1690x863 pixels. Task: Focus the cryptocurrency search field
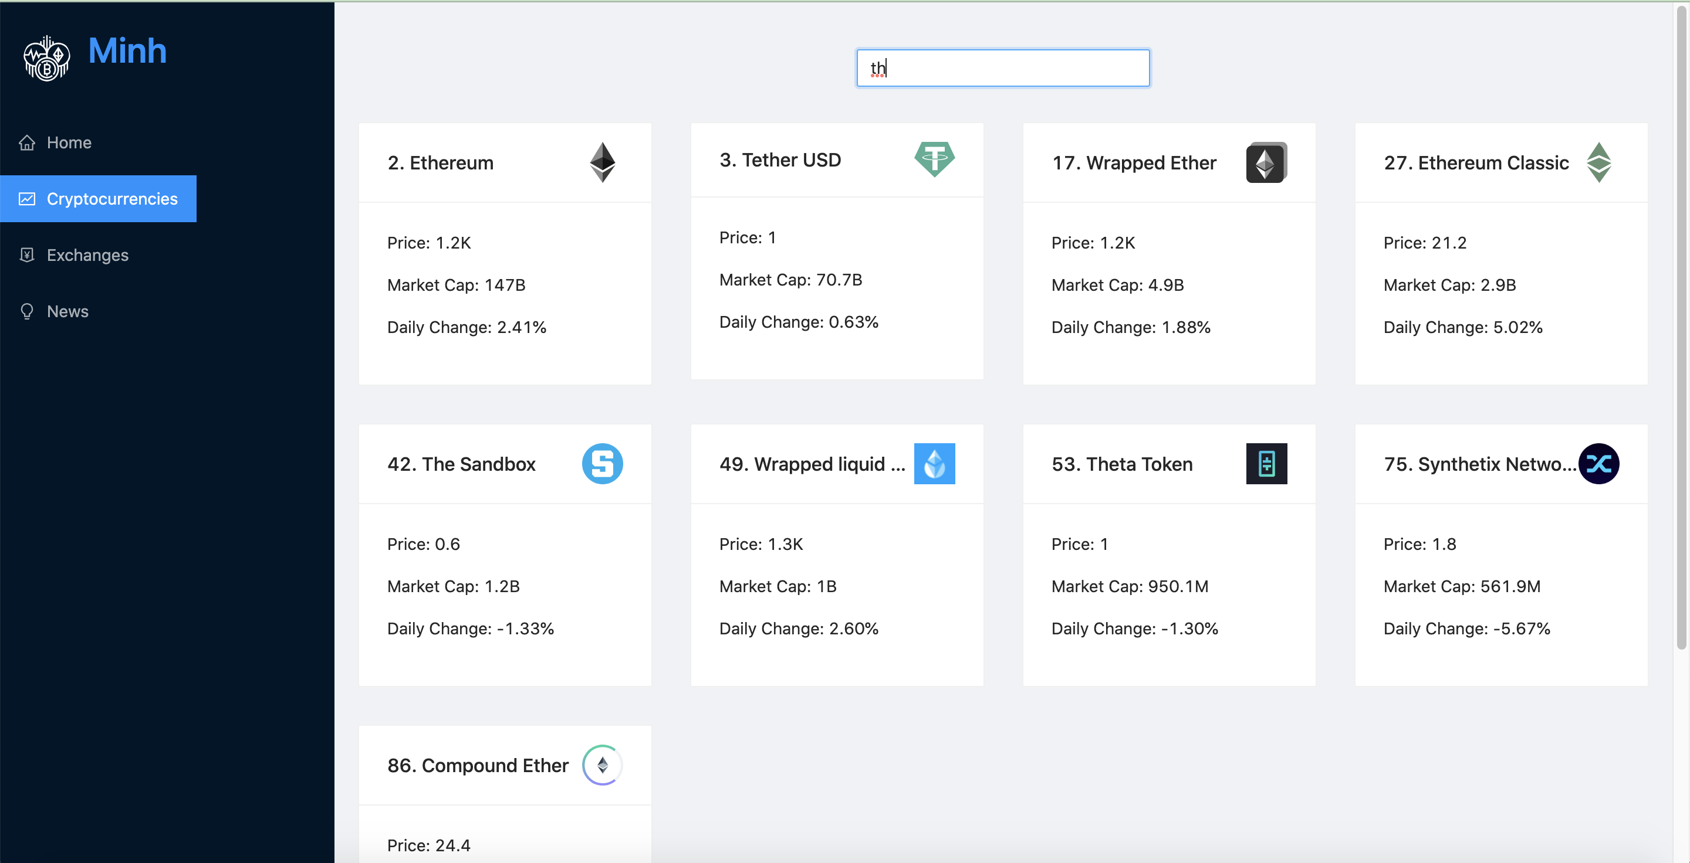(x=1002, y=68)
